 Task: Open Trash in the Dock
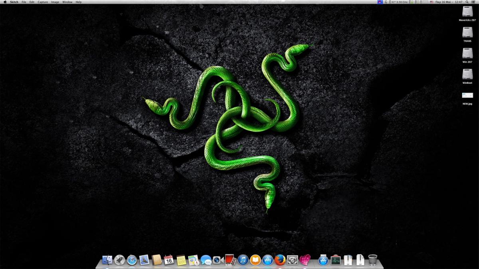tap(372, 260)
